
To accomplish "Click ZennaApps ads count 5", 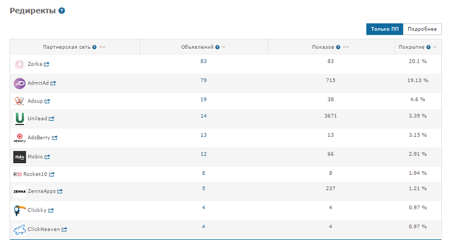I will [203, 188].
